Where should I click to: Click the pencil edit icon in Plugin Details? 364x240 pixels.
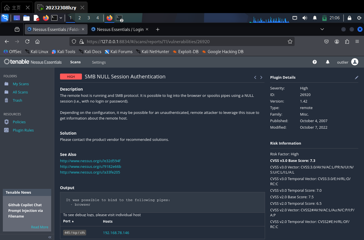pyautogui.click(x=357, y=77)
